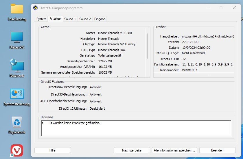This screenshot has height=159, width=243.
Task: Select the text 'Moore Threads MTT S80'
Action: click(x=115, y=33)
